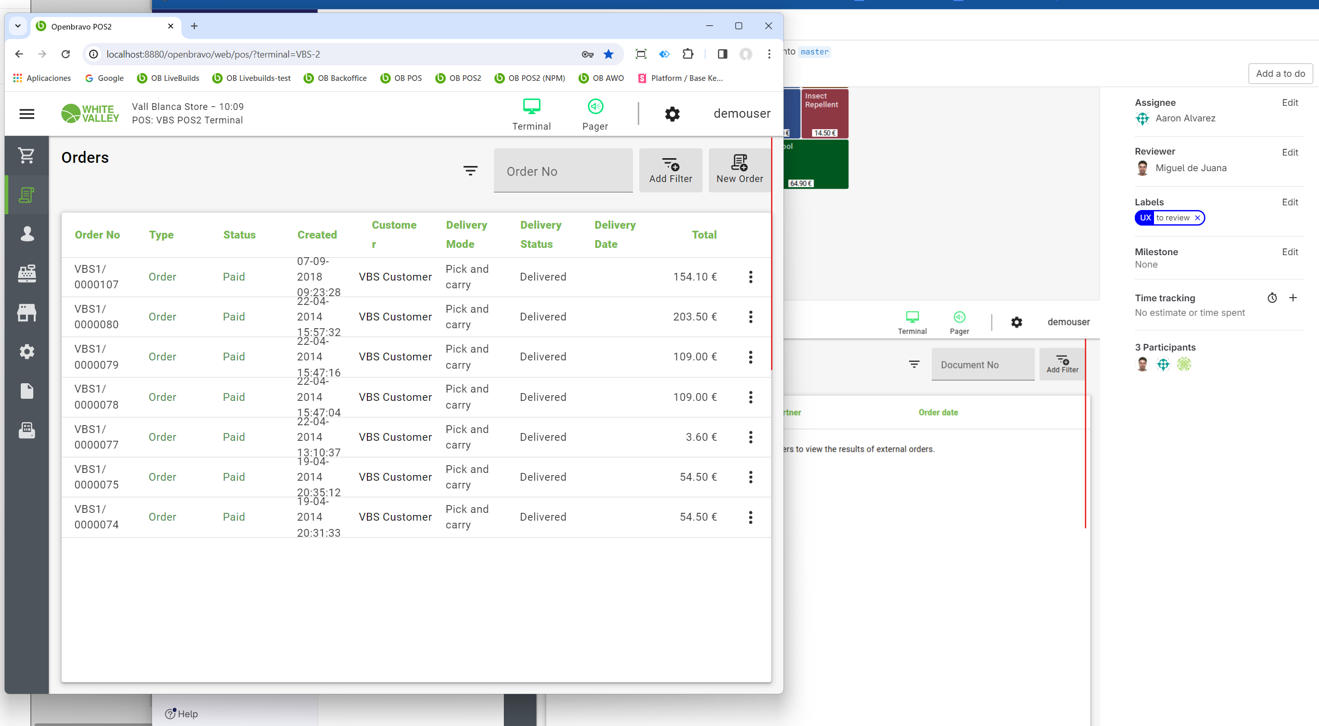This screenshot has width=1319, height=726.
Task: Open the OB Backoffice bookmark
Action: click(335, 78)
